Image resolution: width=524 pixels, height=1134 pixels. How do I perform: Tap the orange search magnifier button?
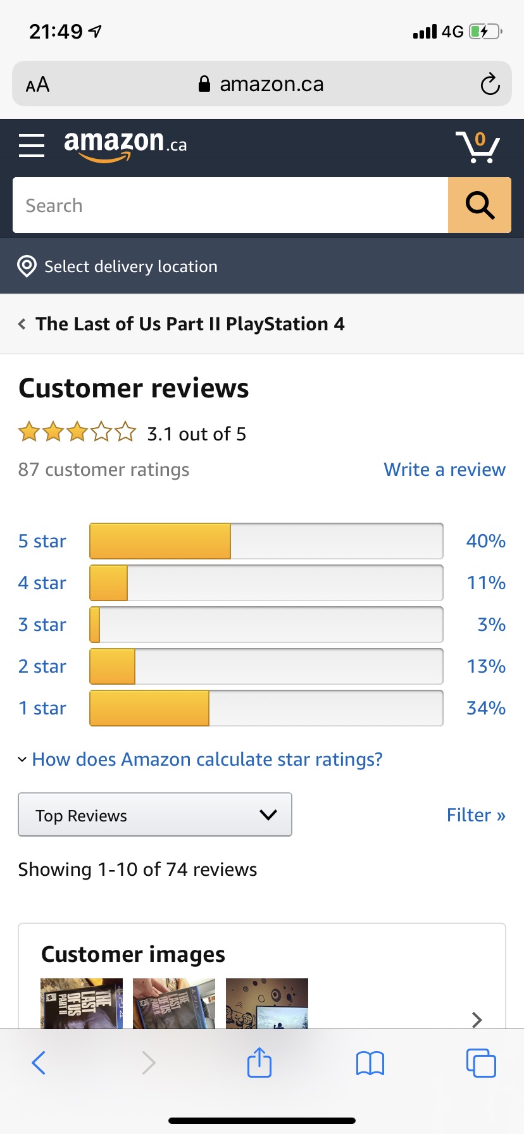(x=480, y=205)
